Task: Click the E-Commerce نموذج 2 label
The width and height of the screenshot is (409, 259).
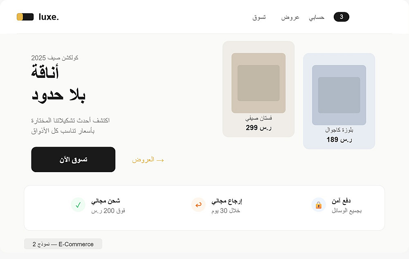Action: coord(63,244)
